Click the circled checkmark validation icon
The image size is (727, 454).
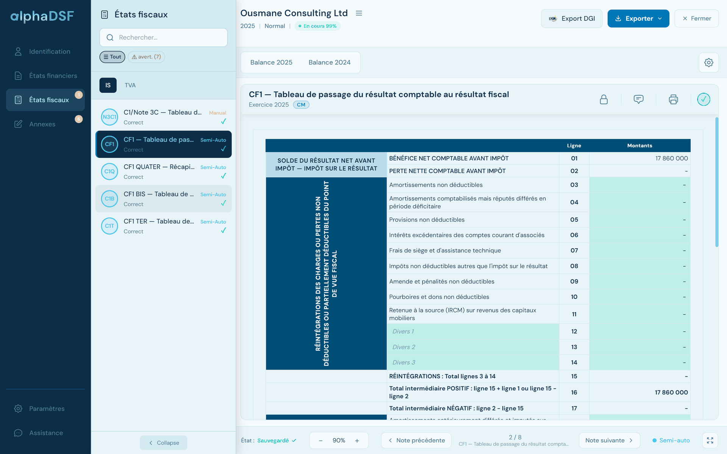click(x=704, y=100)
